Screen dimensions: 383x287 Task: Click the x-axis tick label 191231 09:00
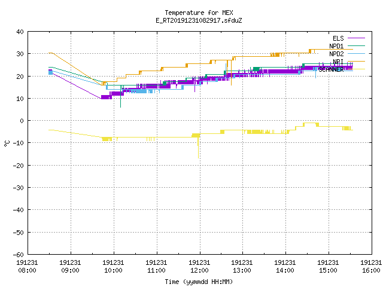70,267
